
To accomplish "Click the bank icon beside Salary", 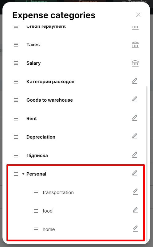I will coord(135,63).
